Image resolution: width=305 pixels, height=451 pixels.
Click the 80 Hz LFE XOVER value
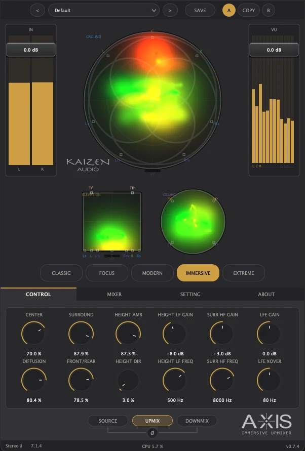[270, 400]
